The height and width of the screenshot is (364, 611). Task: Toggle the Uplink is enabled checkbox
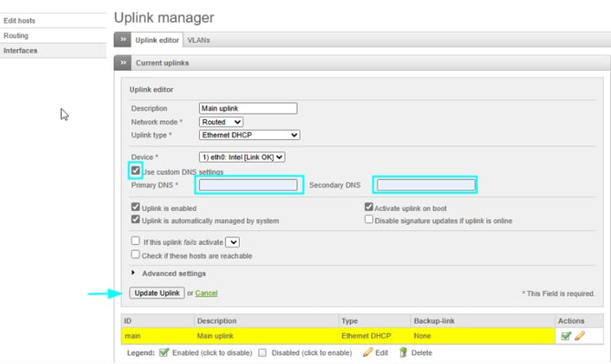136,207
